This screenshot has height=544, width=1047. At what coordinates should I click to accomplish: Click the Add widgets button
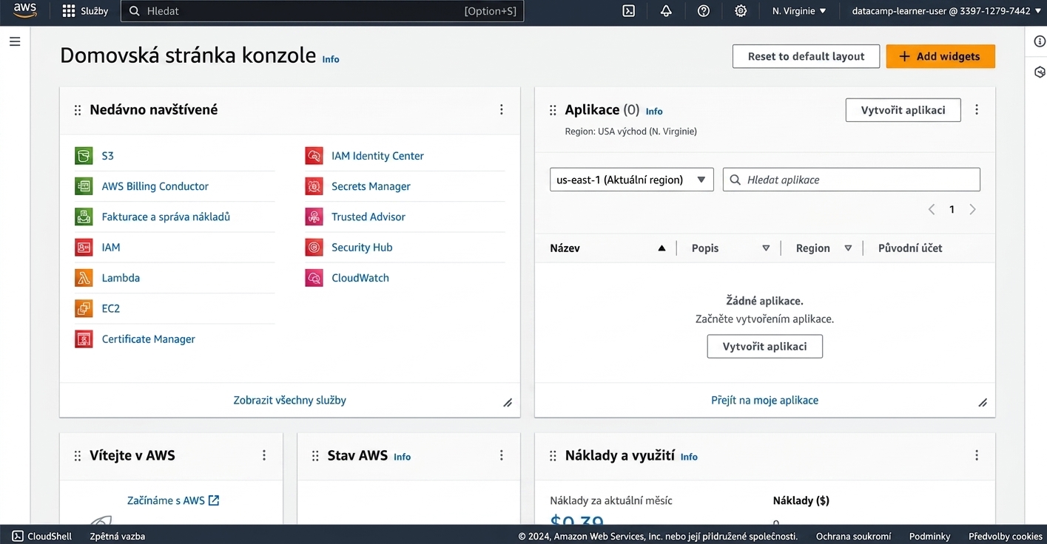tap(940, 56)
